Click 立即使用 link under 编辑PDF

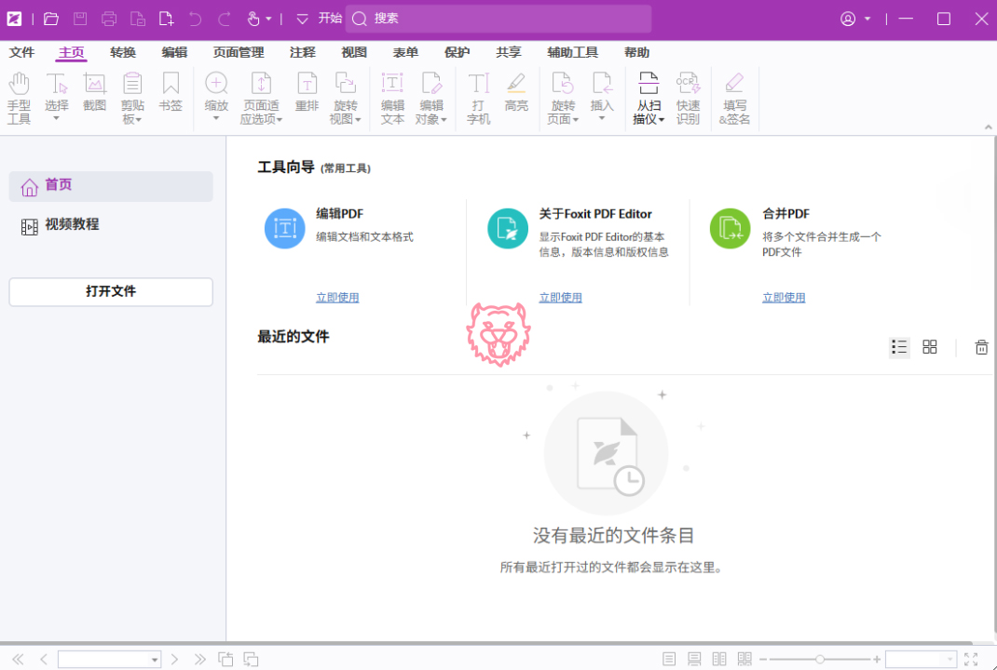[x=337, y=297]
